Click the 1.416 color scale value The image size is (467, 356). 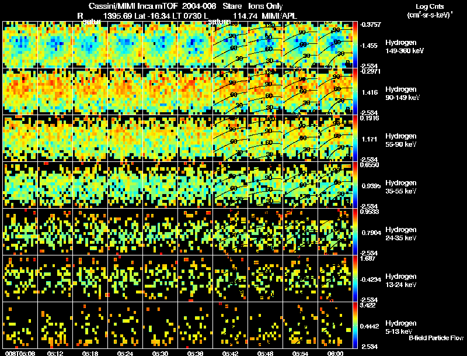coord(370,92)
